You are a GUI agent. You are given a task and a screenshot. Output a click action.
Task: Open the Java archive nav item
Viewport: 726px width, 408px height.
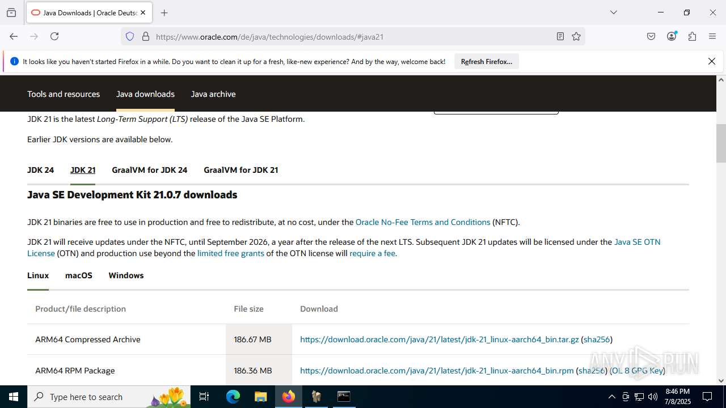pos(213,94)
